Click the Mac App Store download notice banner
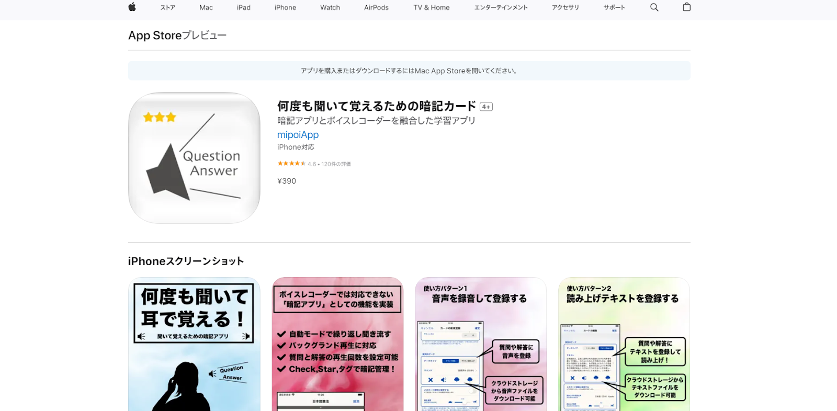 coord(409,71)
